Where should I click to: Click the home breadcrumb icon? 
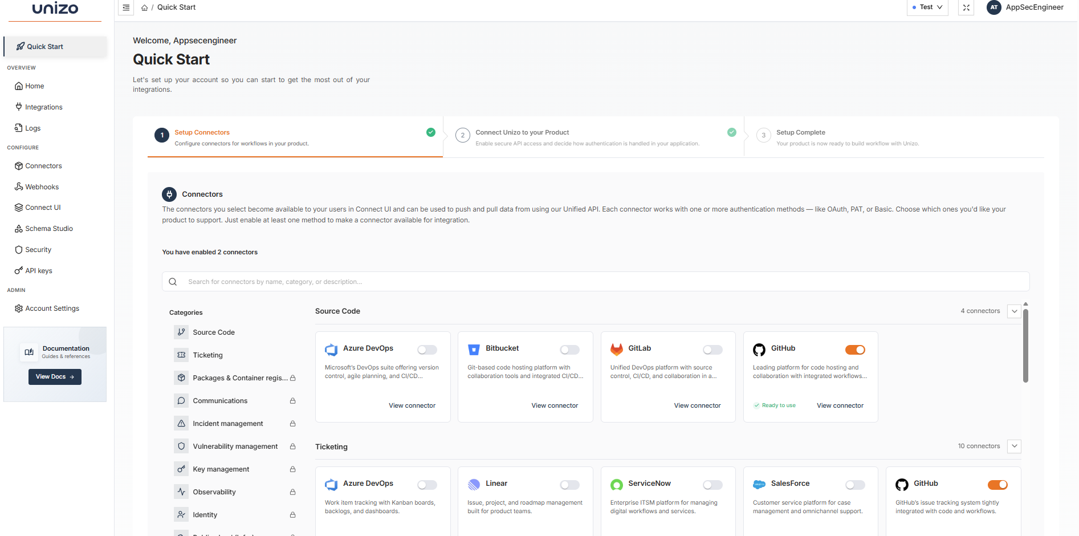pos(145,8)
